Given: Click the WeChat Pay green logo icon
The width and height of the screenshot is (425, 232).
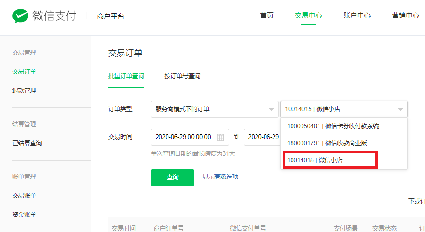Looking at the screenshot, I should 20,16.
